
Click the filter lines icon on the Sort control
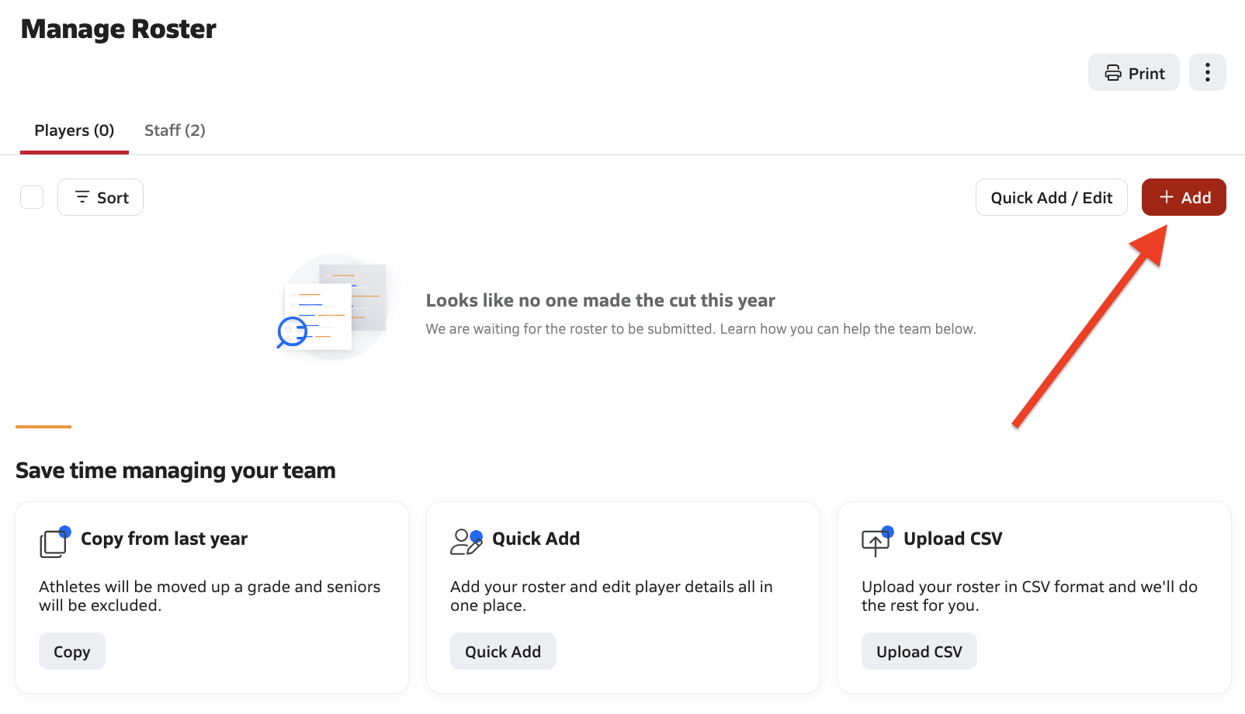click(82, 197)
